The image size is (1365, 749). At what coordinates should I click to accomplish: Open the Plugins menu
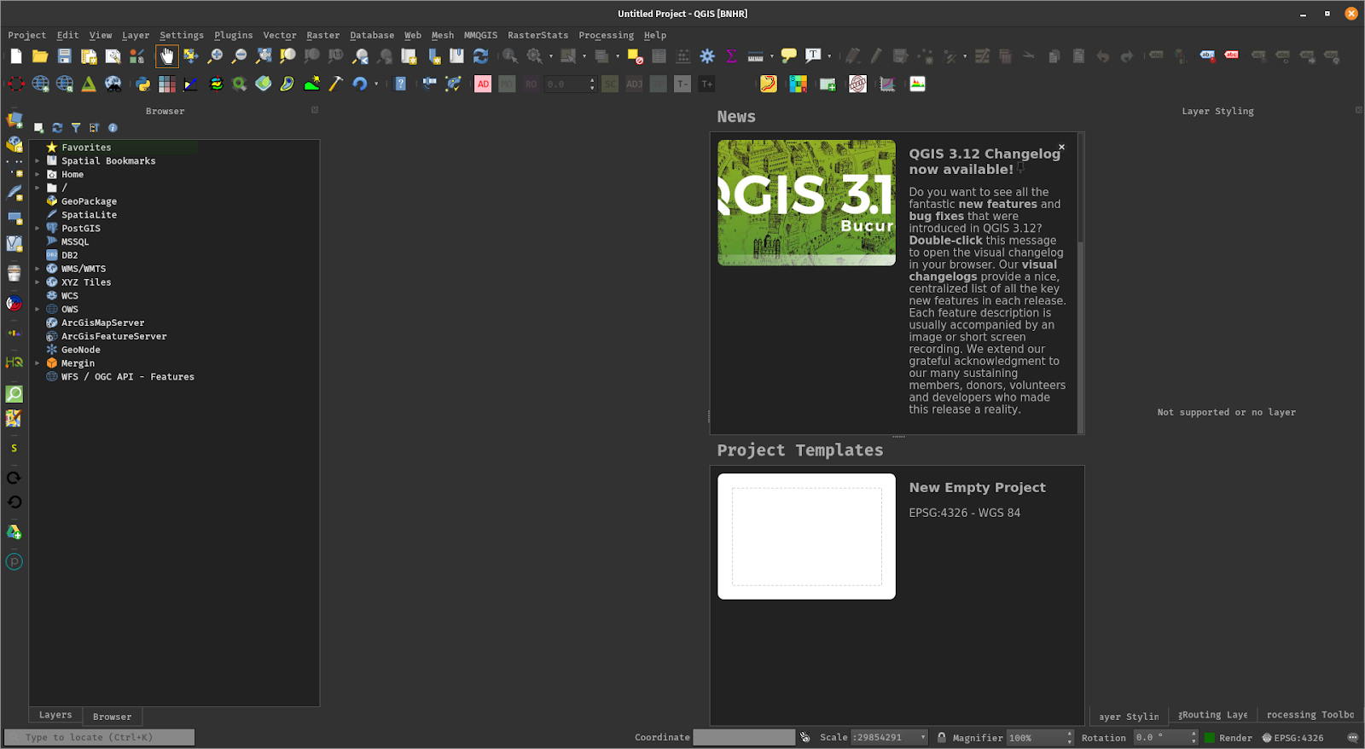(234, 35)
